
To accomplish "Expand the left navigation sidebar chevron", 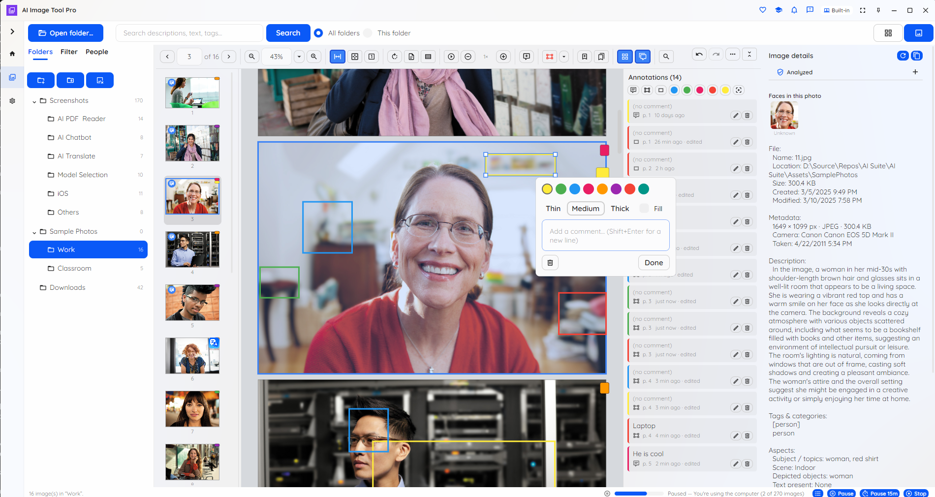I will 12,31.
